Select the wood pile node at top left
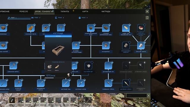The width and height of the screenshot is (190, 107). click(3, 28)
